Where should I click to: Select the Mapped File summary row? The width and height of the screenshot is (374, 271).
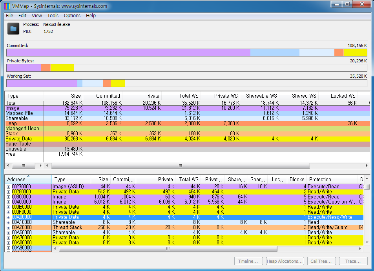click(x=187, y=113)
